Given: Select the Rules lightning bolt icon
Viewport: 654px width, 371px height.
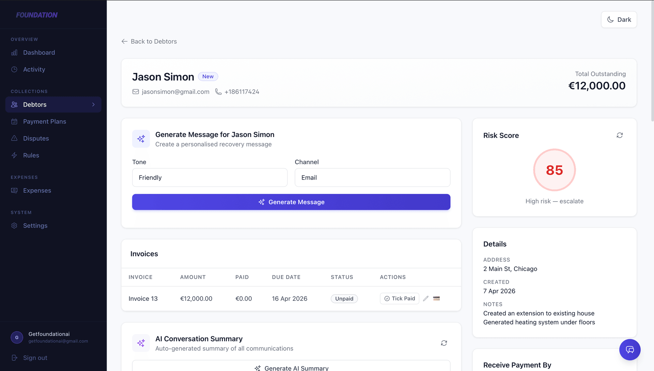Looking at the screenshot, I should pos(14,155).
